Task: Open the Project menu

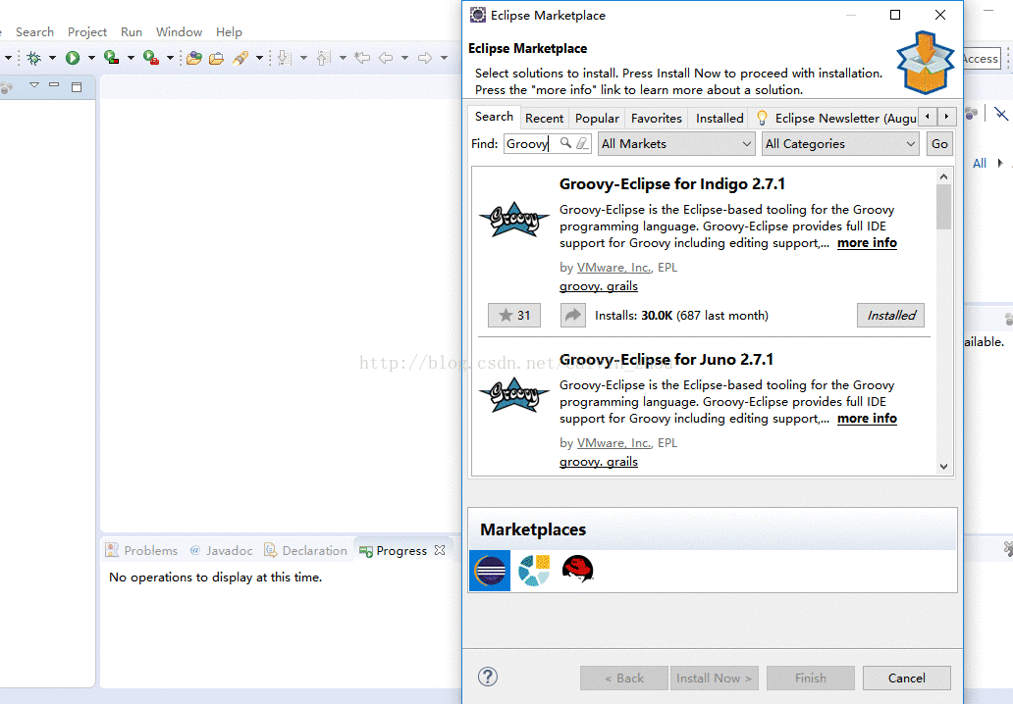Action: click(87, 32)
